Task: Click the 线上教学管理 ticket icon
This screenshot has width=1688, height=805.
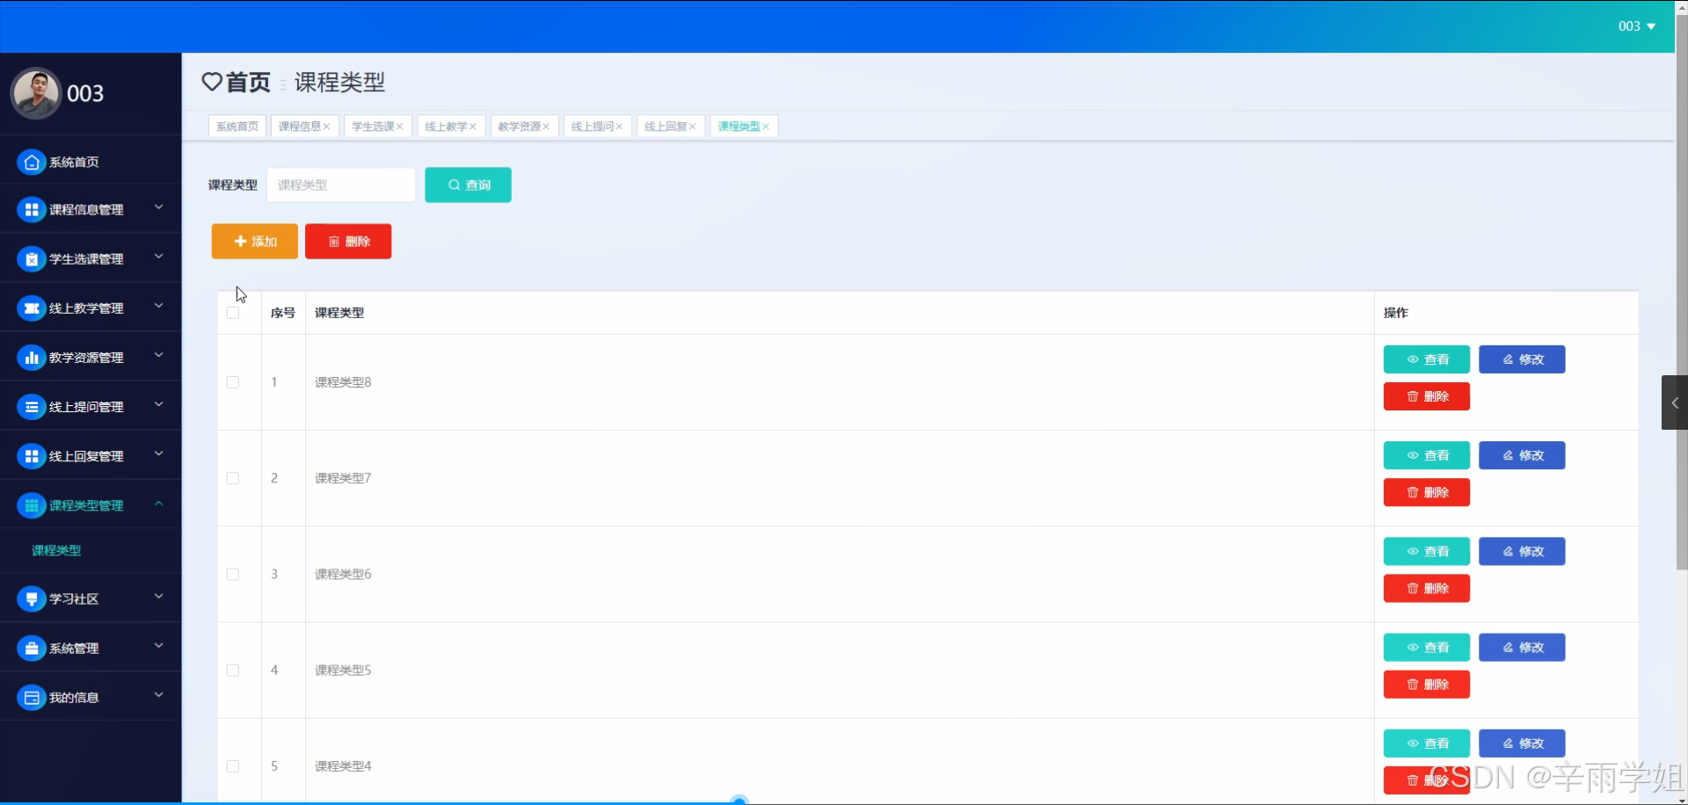Action: (32, 308)
